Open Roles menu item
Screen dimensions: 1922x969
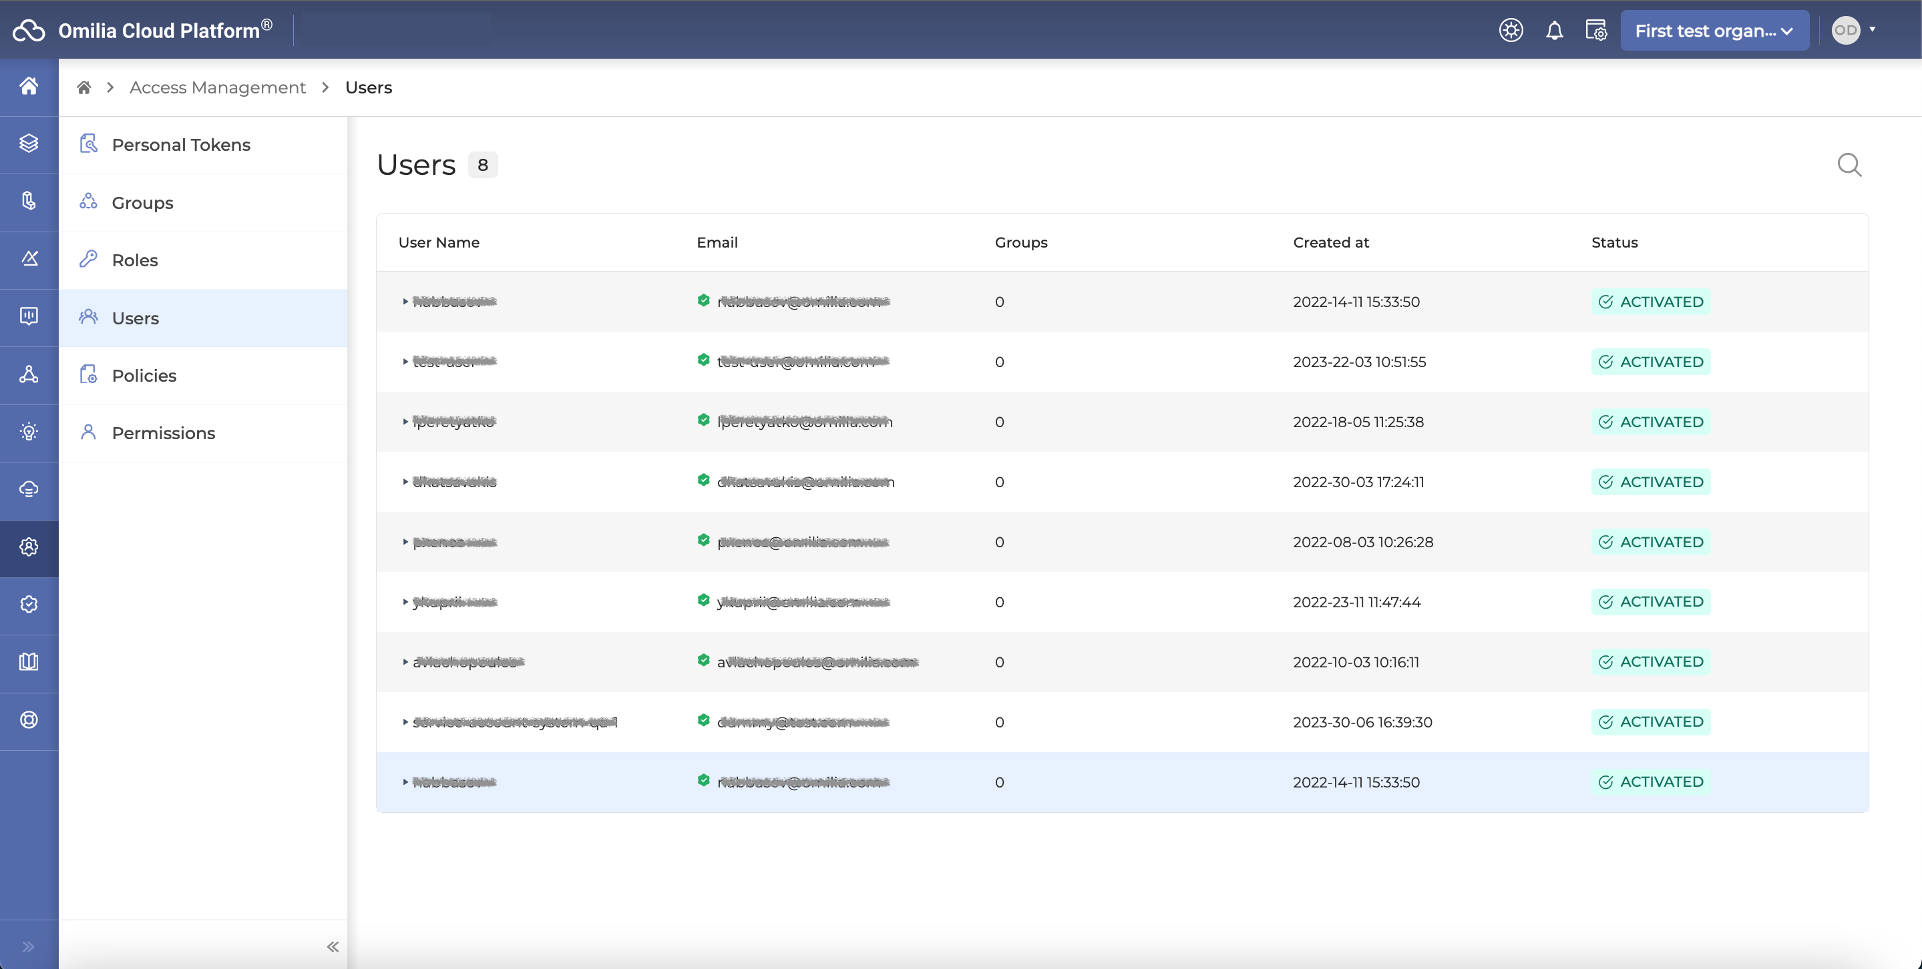point(203,260)
